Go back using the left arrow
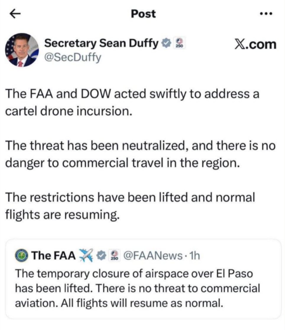 tap(14, 14)
